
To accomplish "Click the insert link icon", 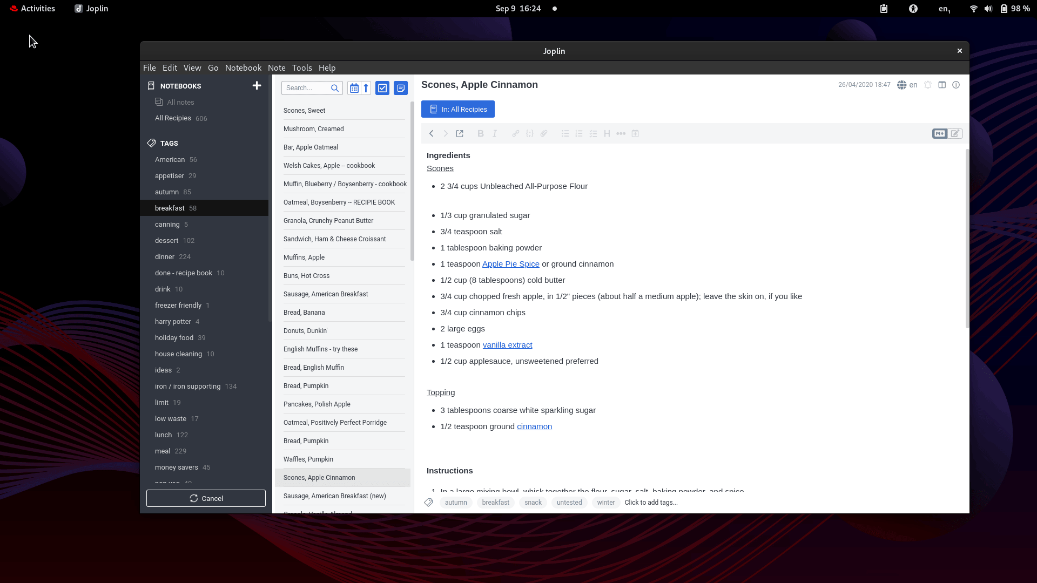I will click(516, 133).
